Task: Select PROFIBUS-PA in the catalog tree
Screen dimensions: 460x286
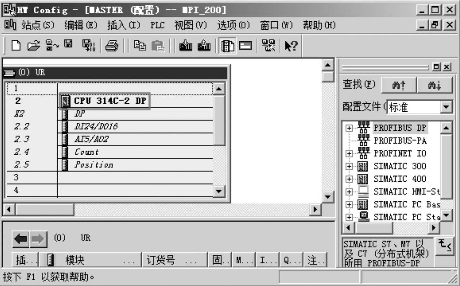Action: tap(400, 141)
